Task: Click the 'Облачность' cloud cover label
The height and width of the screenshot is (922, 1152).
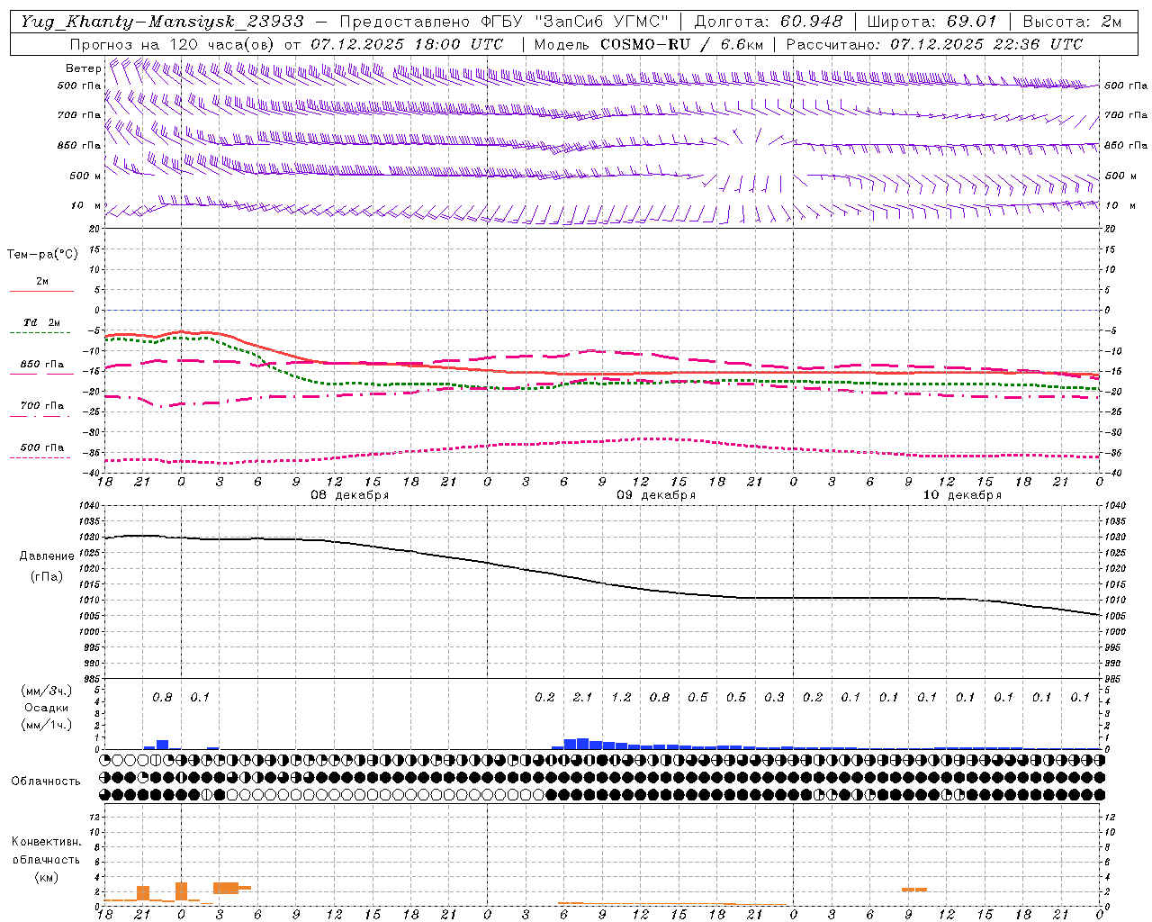Action: pyautogui.click(x=46, y=782)
